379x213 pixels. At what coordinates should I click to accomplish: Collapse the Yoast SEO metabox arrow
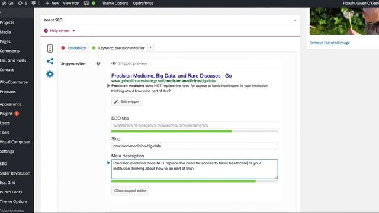[x=295, y=20]
